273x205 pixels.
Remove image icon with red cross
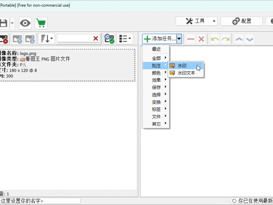tap(4, 39)
